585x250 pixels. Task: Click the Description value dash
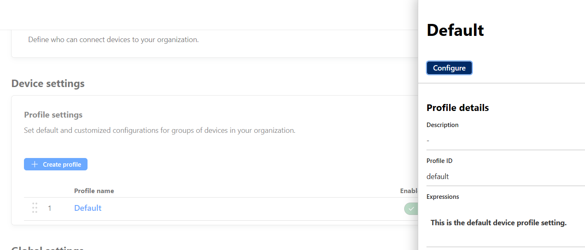428,141
